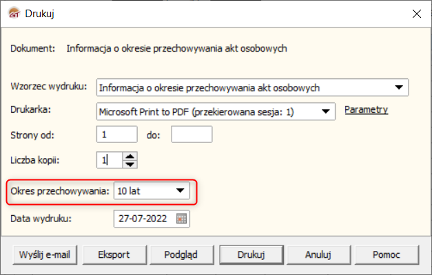Click the Strony od input field
Image resolution: width=432 pixels, height=275 pixels.
pos(117,135)
